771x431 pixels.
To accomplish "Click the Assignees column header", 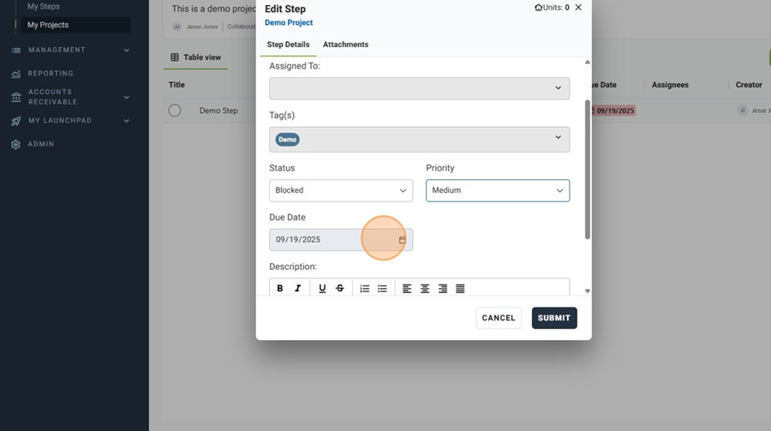I will pyautogui.click(x=670, y=85).
